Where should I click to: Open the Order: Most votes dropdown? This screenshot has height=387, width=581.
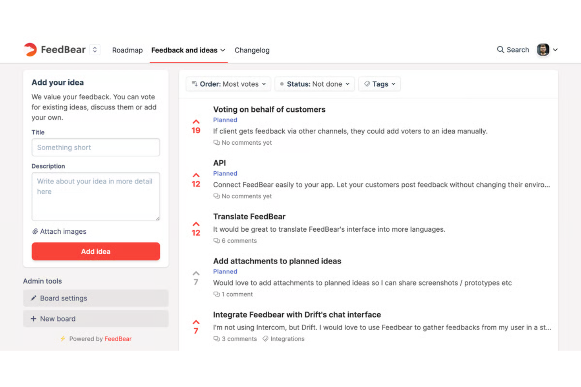[228, 84]
